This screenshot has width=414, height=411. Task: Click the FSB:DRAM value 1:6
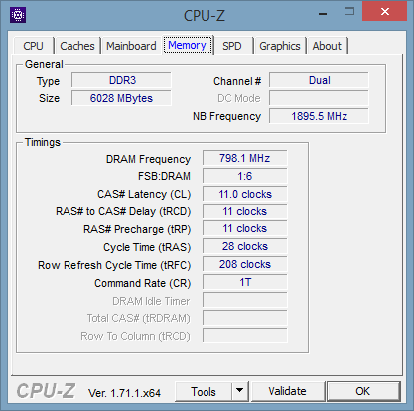(245, 176)
